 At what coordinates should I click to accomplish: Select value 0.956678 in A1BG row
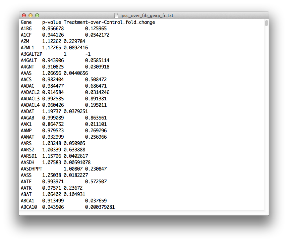tap(53, 29)
